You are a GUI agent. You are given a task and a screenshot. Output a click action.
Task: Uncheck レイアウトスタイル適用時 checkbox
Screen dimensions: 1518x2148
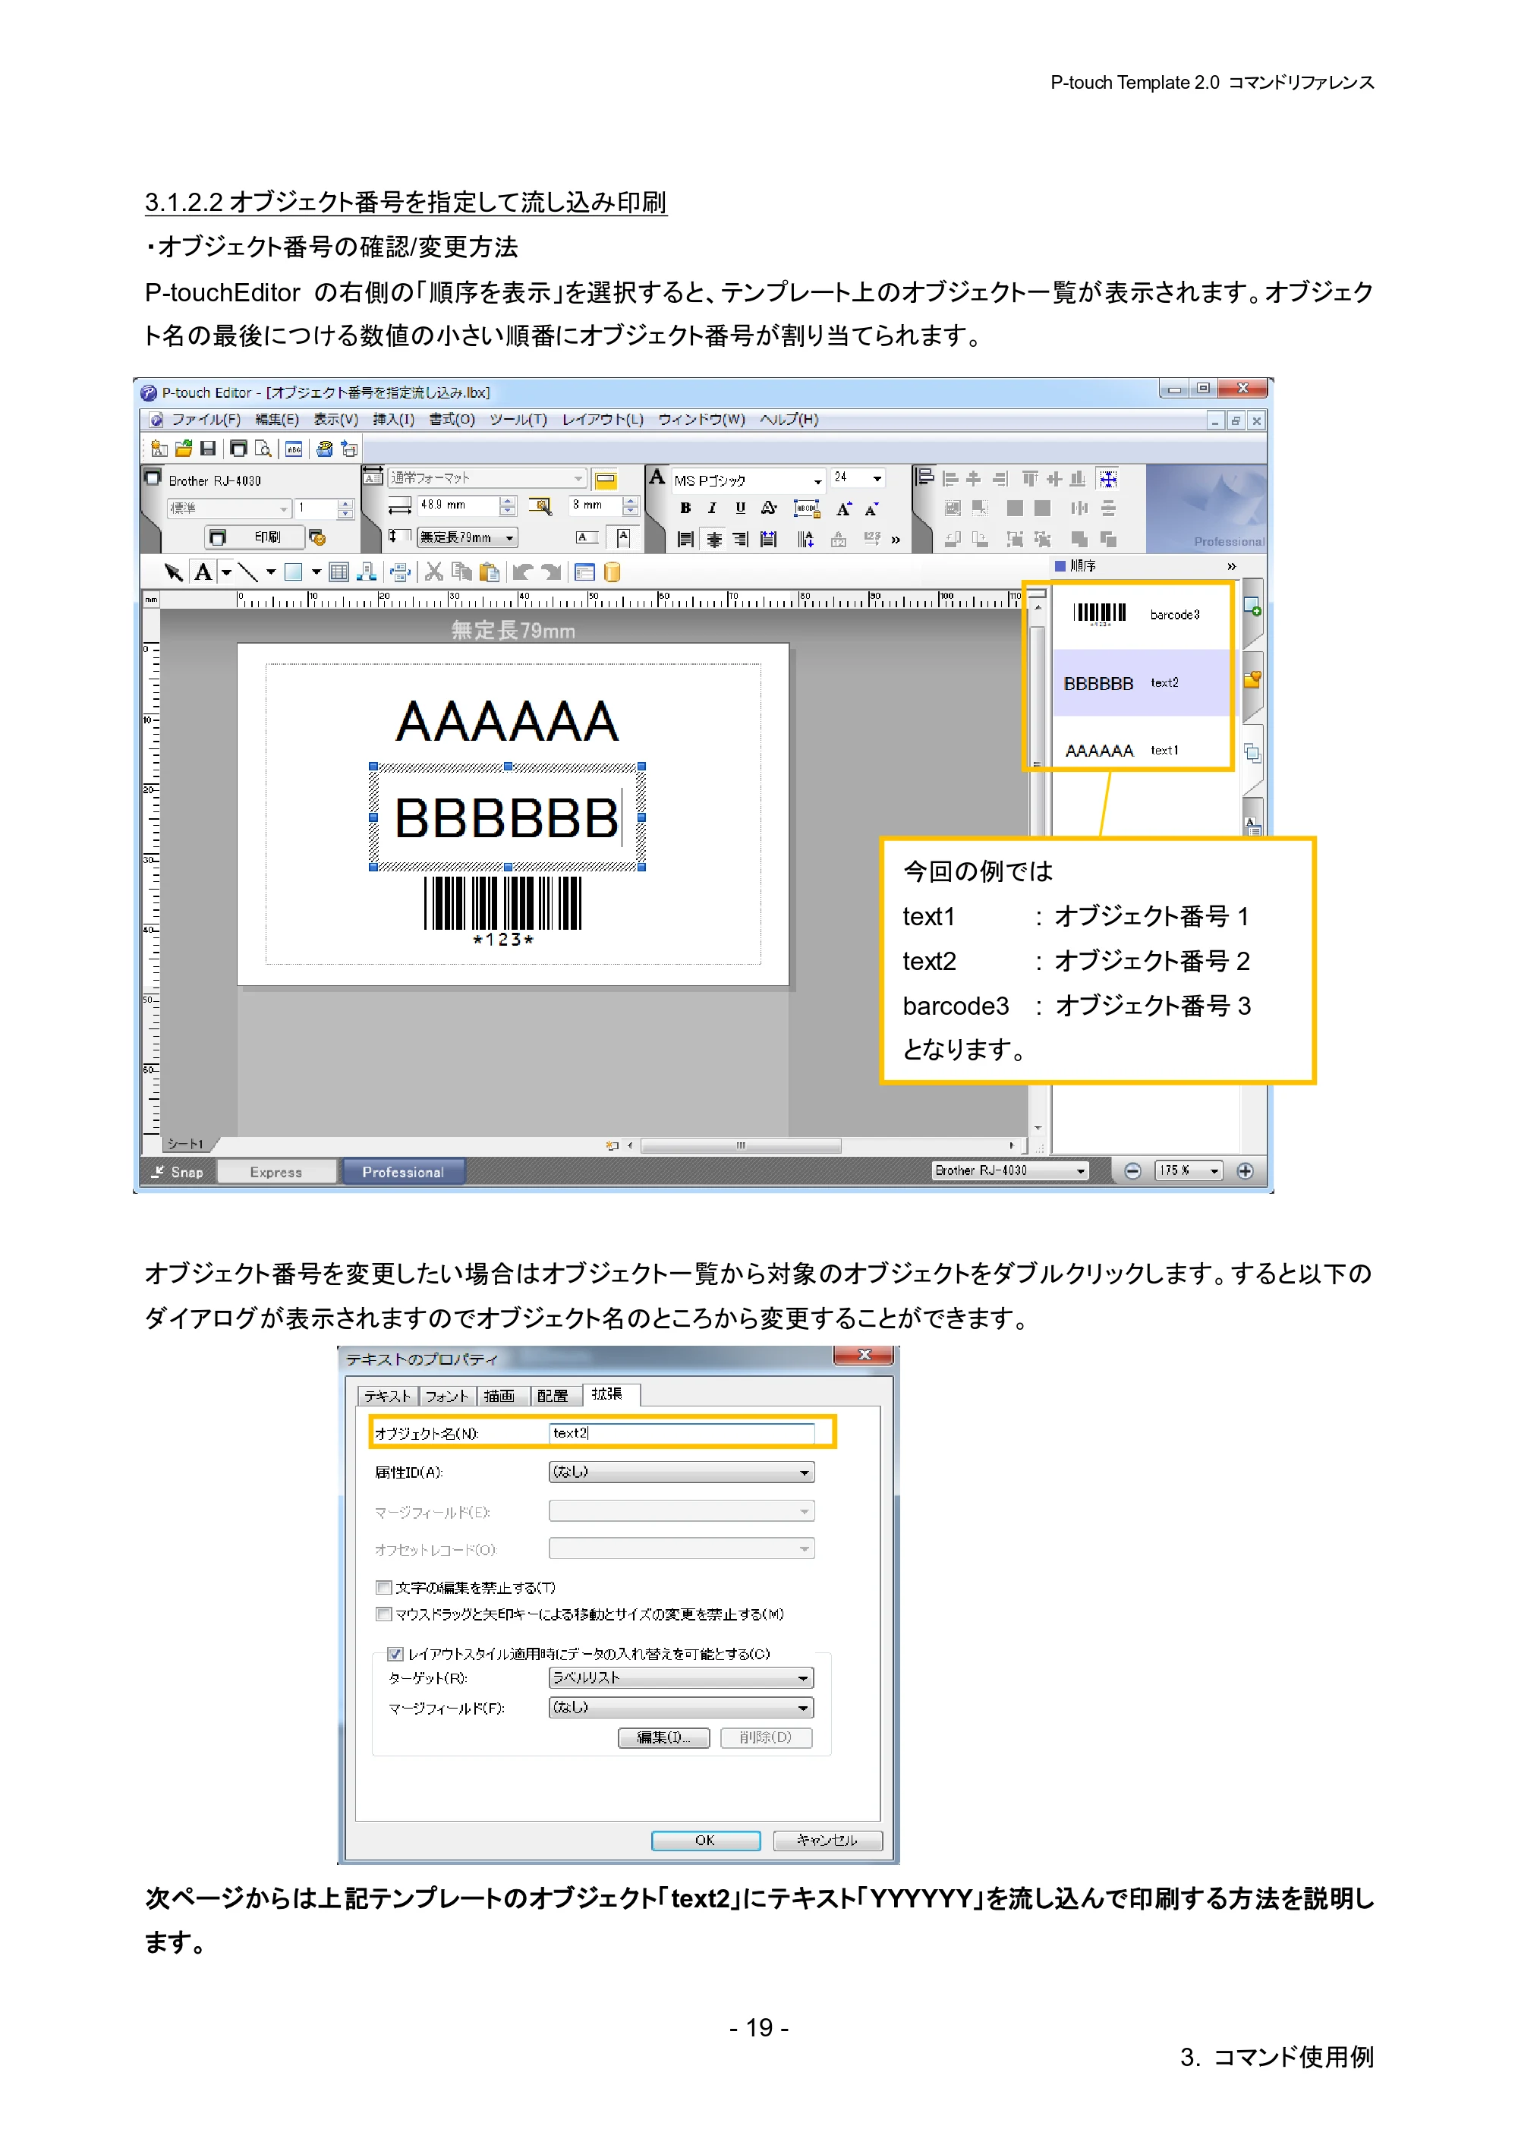tap(395, 1654)
